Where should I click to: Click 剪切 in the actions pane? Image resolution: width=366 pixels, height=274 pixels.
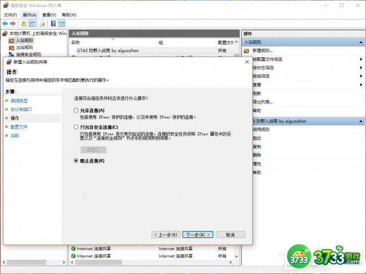pyautogui.click(x=257, y=138)
